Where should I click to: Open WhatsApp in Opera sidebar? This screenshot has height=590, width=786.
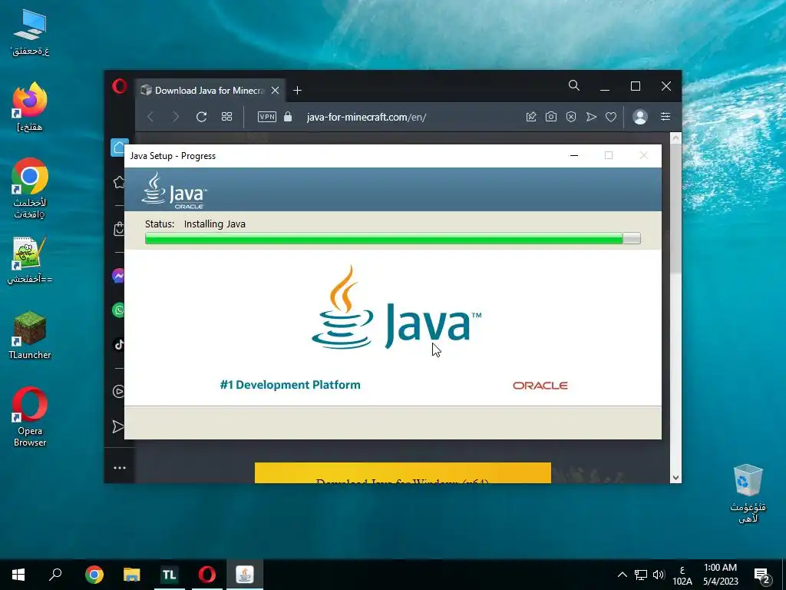click(119, 310)
